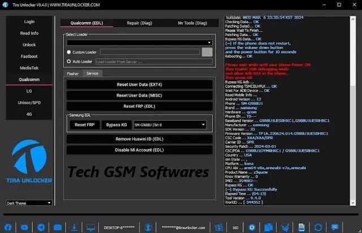
Task: Click the Tool Version 9.4.0 log line
Action: point(243,198)
